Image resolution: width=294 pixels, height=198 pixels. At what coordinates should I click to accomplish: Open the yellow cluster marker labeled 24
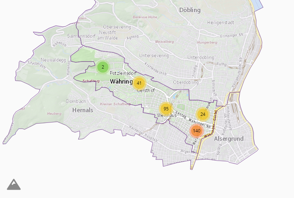[203, 114]
